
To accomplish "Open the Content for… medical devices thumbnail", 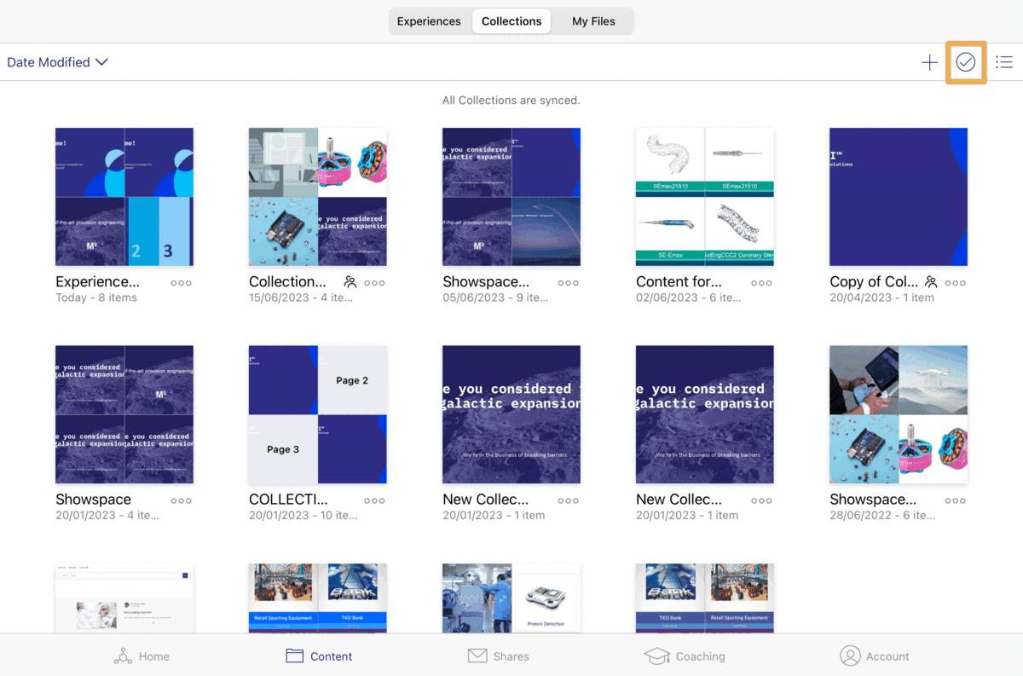I will [x=704, y=197].
